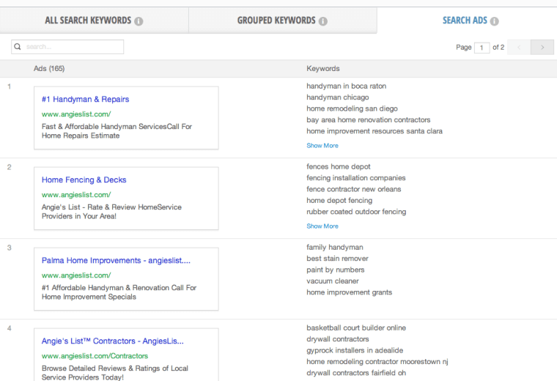
Task: Click 'Keywords' column header
Action: pyautogui.click(x=323, y=69)
